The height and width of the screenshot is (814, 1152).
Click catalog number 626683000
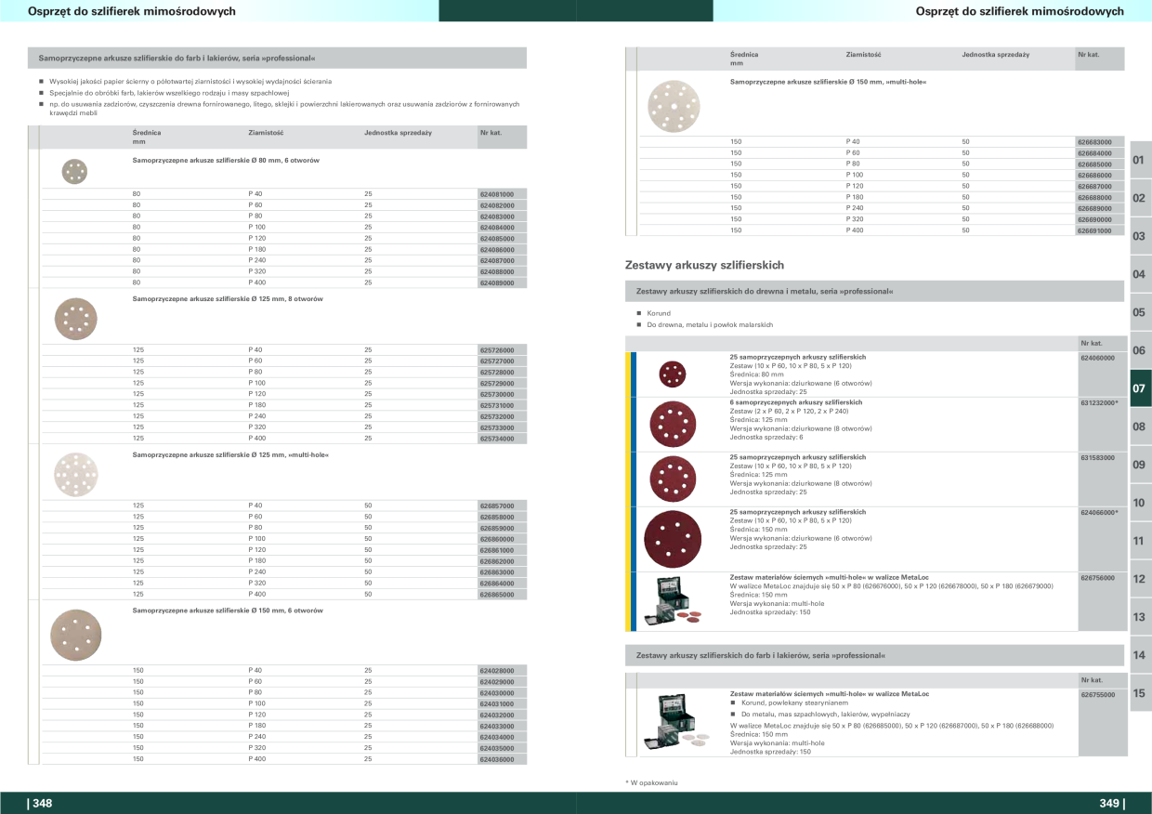click(1094, 142)
